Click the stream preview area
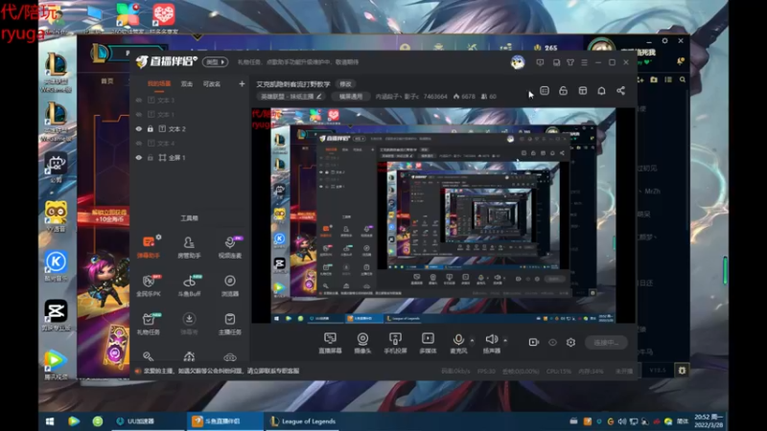The width and height of the screenshot is (767, 431). [x=443, y=215]
